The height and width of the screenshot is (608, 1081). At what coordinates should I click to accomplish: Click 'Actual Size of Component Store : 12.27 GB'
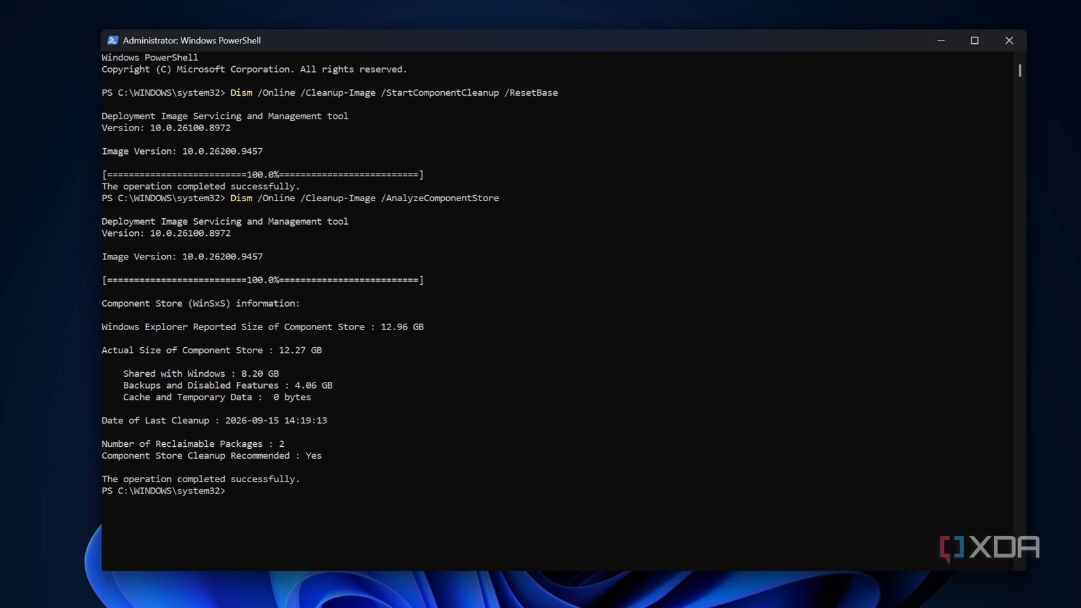coord(212,351)
